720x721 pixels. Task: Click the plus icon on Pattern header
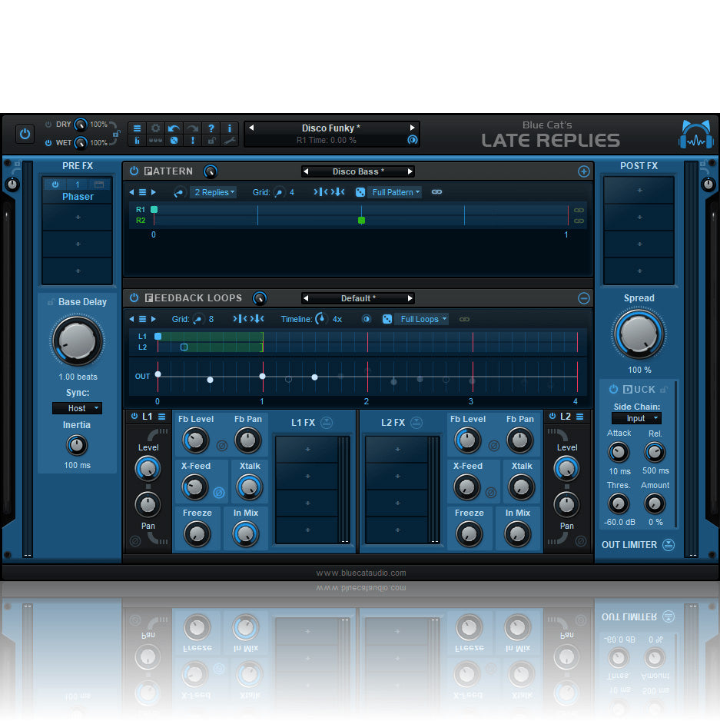point(584,171)
